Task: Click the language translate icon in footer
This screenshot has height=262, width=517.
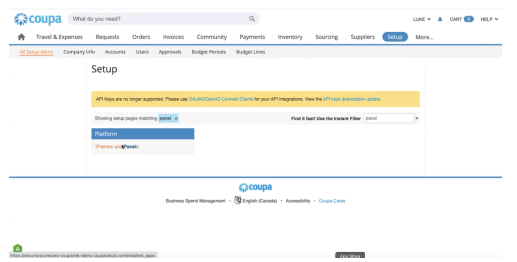Action: [x=237, y=200]
